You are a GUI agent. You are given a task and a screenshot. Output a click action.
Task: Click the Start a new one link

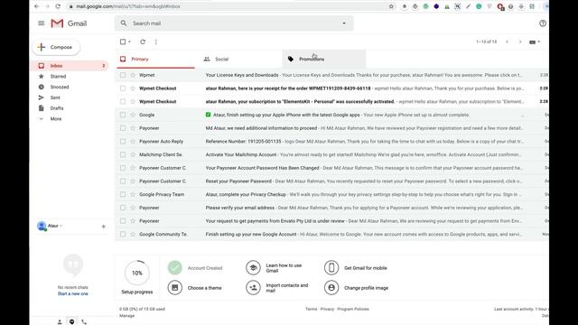[72, 293]
